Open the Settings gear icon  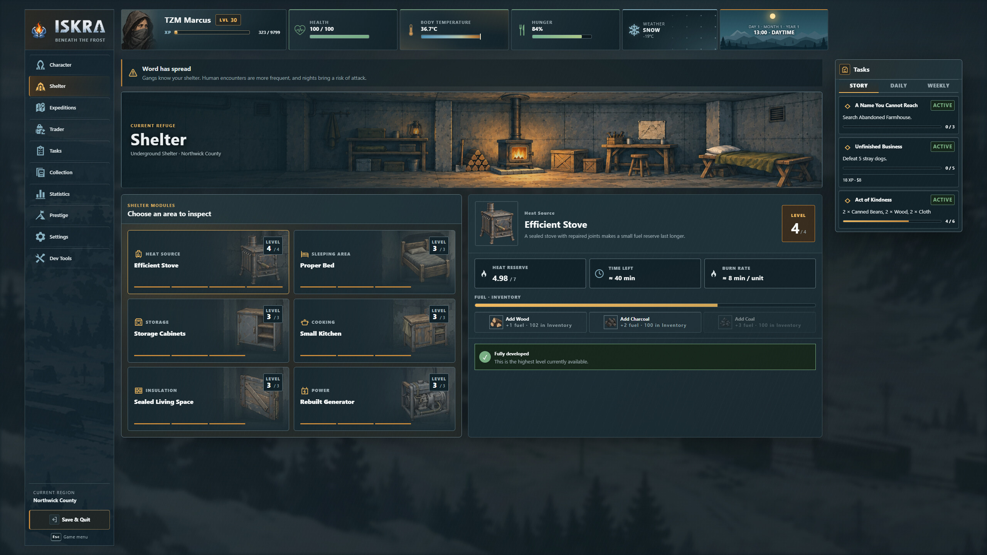40,237
